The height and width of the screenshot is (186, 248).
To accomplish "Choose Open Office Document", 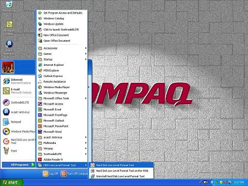I will tap(62, 41).
